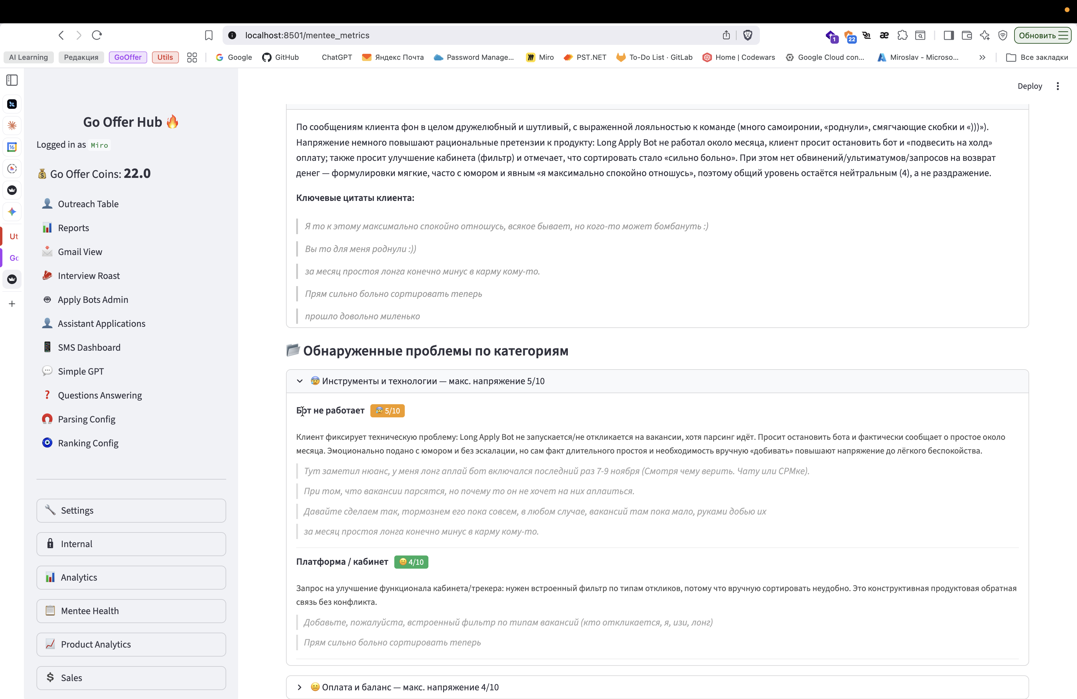The height and width of the screenshot is (699, 1077).
Task: Go to Apply Bots Admin page
Action: pos(93,300)
